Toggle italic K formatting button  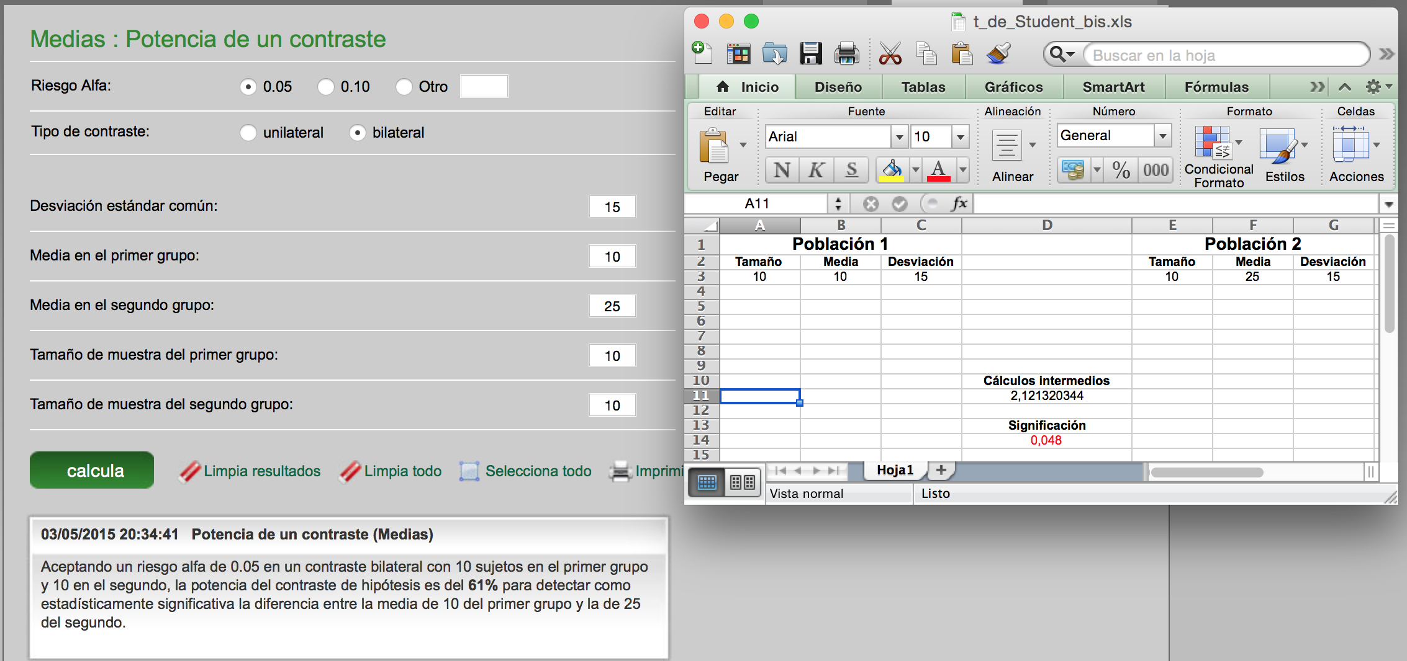pos(817,170)
